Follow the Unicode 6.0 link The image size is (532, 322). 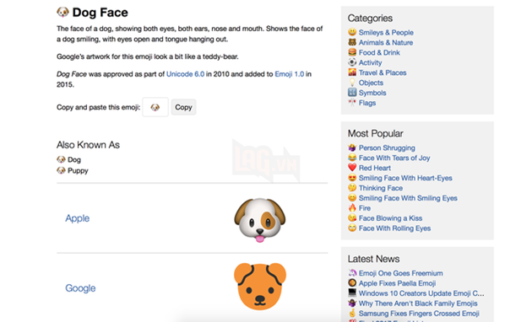pyautogui.click(x=185, y=74)
